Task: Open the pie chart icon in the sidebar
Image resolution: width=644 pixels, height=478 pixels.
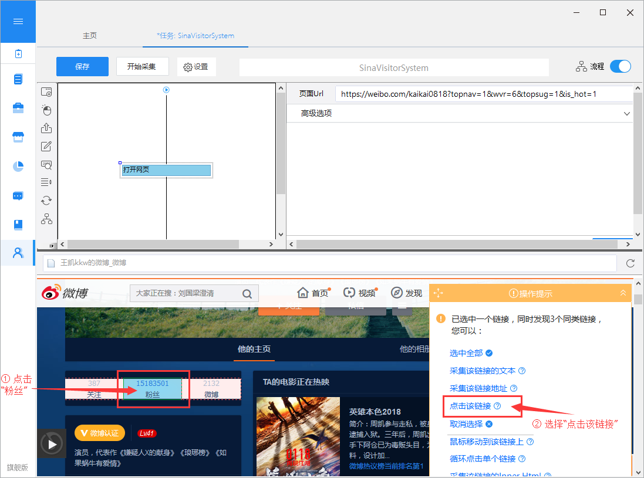Action: pos(18,166)
